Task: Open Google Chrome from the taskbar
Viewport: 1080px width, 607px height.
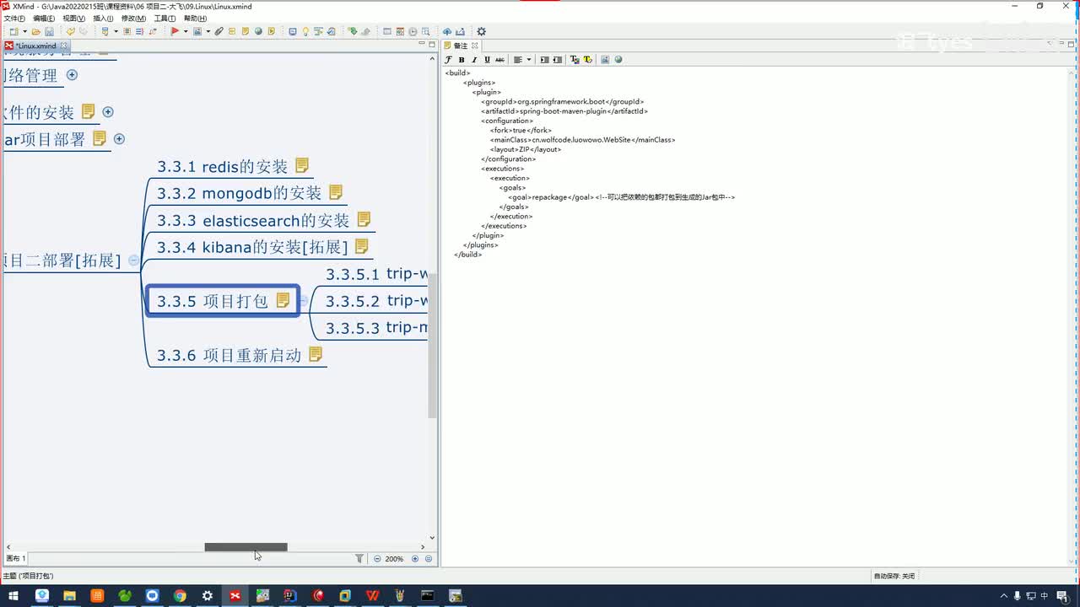Action: [180, 596]
